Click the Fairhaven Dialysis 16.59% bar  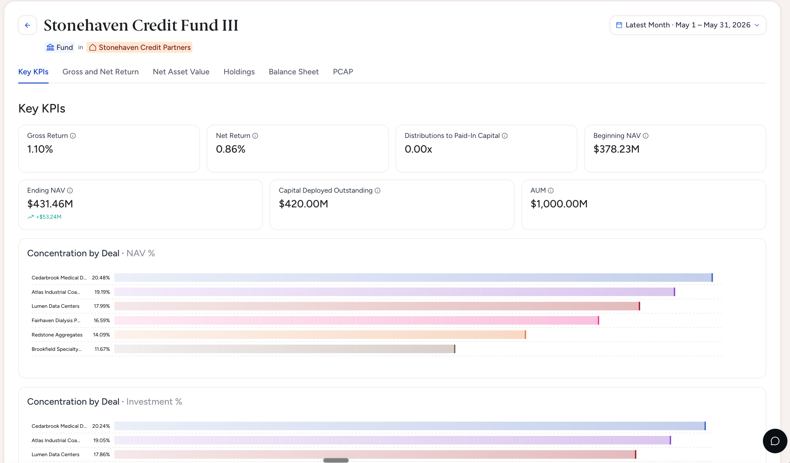[357, 320]
